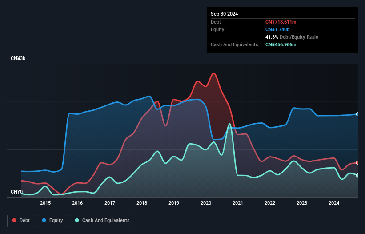Click the CN¥1.740b equity value
365x234 pixels.
(277, 29)
